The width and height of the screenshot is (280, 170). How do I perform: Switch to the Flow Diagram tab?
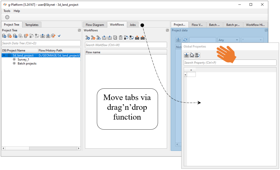click(95, 25)
